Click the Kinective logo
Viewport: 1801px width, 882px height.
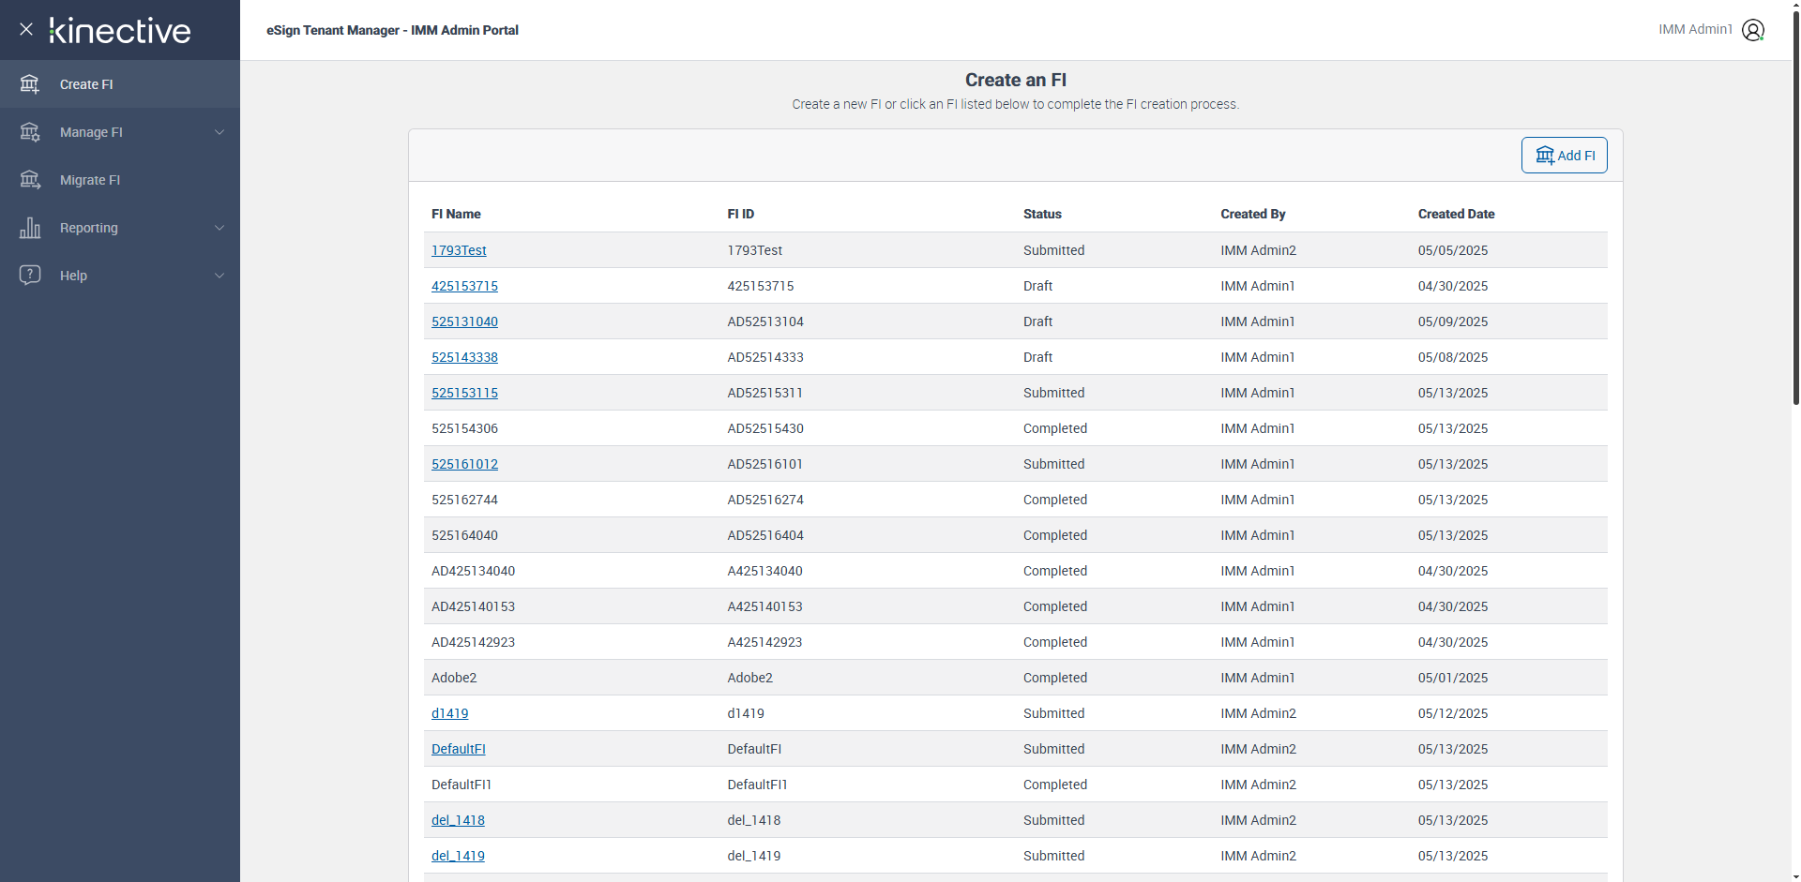tap(120, 30)
